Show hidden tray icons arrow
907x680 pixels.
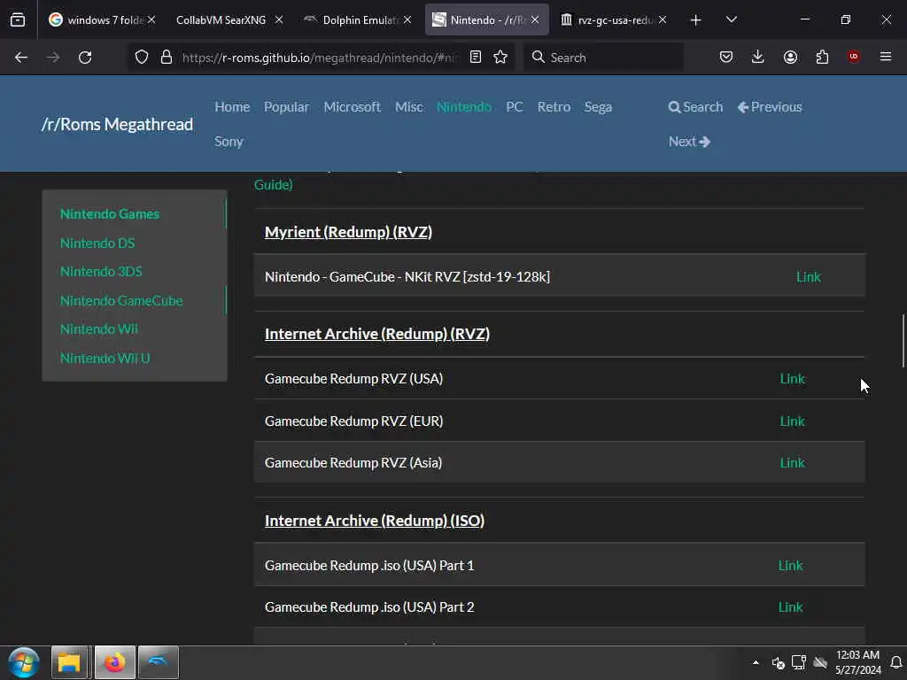tap(756, 662)
